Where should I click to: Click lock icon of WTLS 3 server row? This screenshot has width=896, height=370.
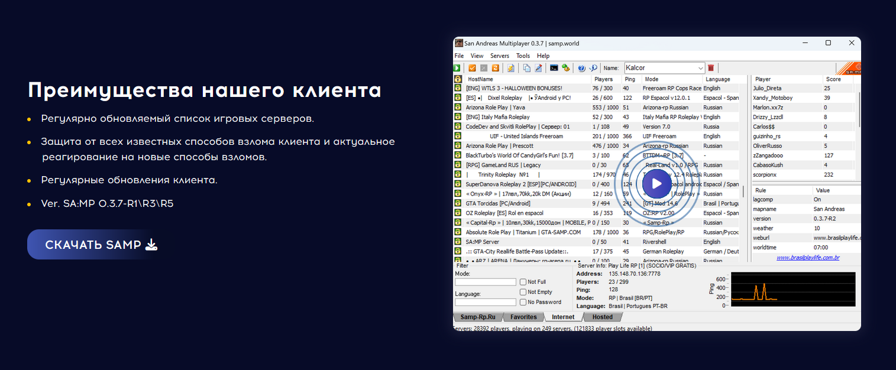coord(457,88)
